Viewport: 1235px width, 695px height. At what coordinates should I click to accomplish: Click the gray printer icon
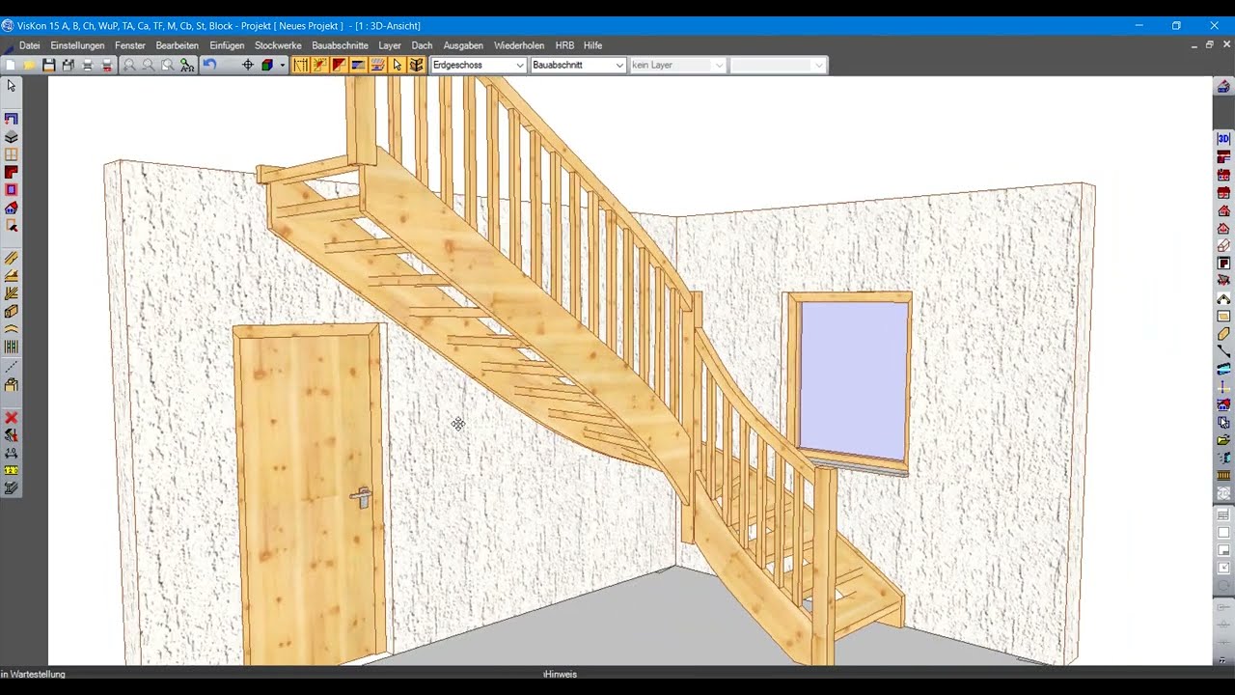point(87,65)
